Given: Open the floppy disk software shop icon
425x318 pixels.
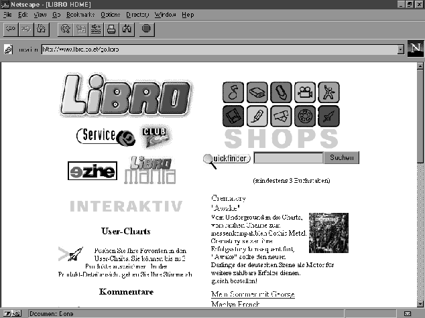Looking at the screenshot, I should click(233, 116).
